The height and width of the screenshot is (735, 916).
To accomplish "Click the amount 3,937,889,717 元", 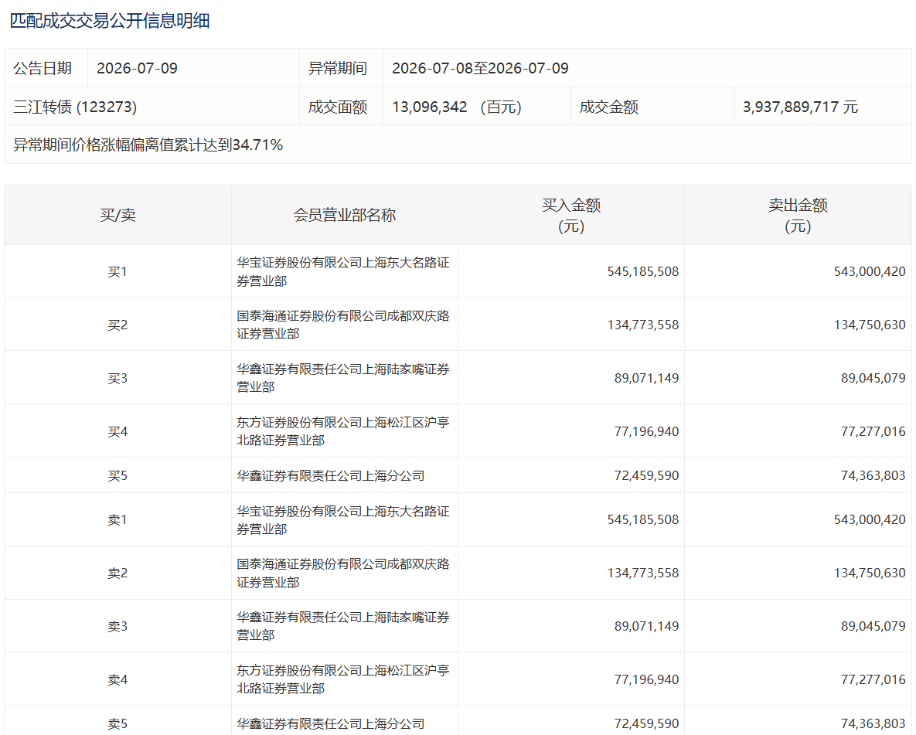I will 800,107.
